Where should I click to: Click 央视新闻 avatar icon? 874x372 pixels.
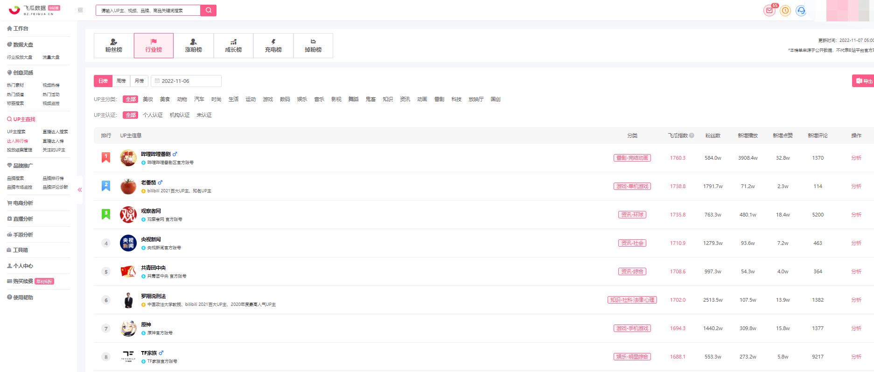[128, 243]
